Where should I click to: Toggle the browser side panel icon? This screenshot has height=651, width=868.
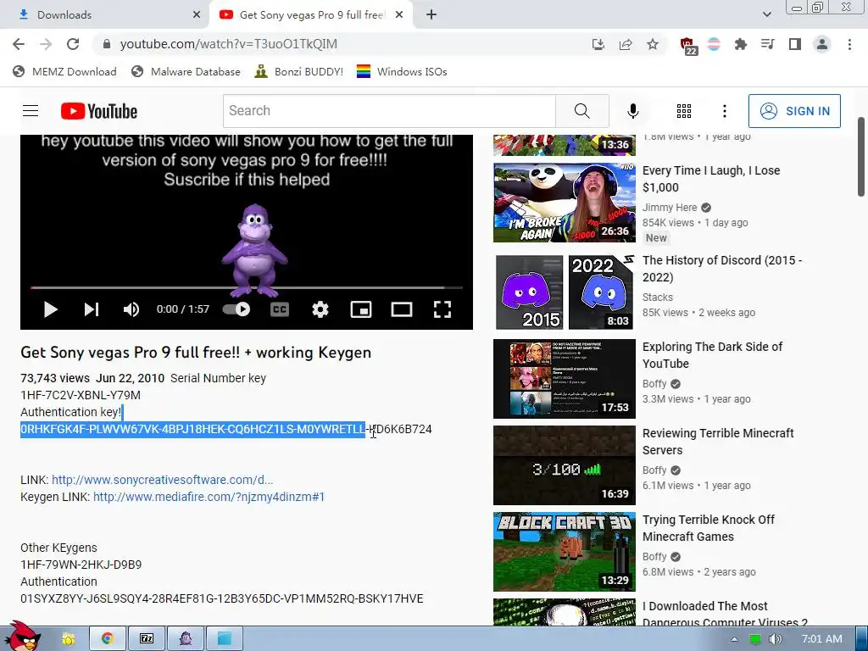click(795, 44)
